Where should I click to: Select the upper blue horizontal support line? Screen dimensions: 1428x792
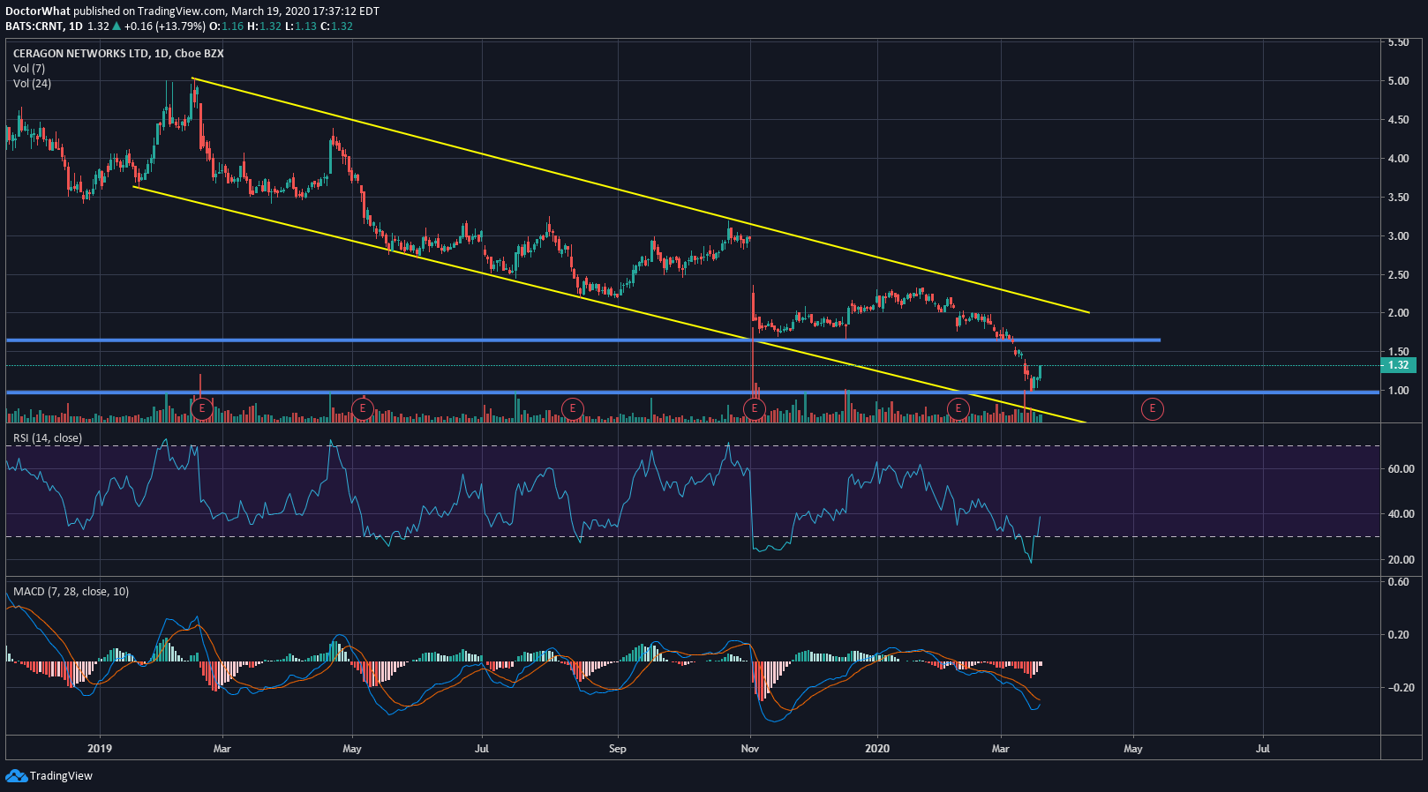[582, 340]
